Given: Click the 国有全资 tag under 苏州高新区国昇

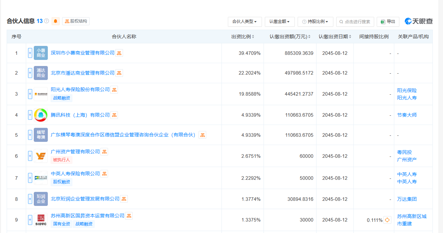Looking at the screenshot, I should [x=62, y=224].
